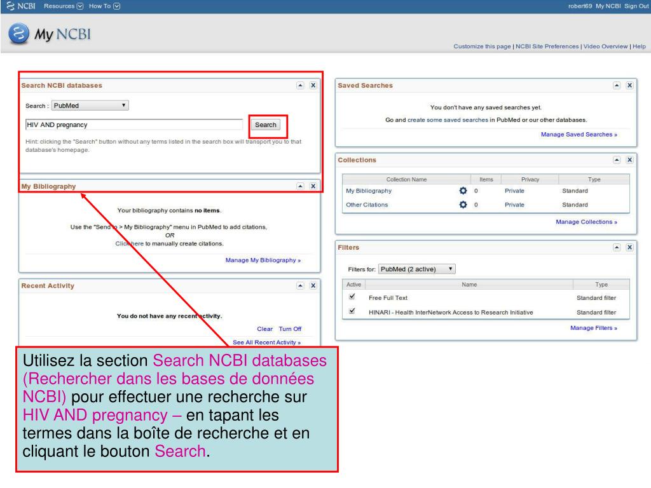Expand the How To menu
Viewport: 651px width, 488px height.
(x=104, y=6)
